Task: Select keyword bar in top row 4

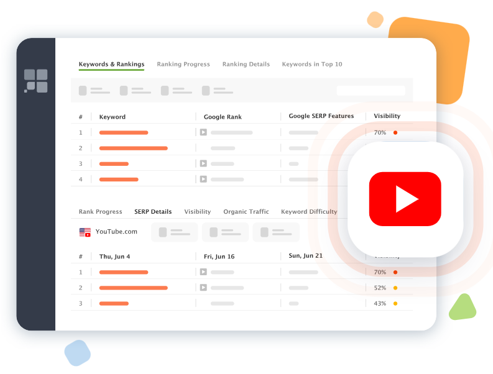Action: coord(119,180)
